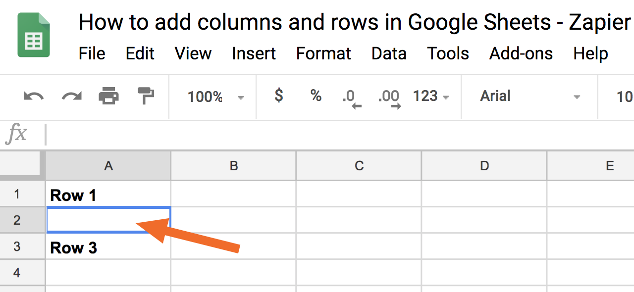The height and width of the screenshot is (292, 634).
Task: Click the Google Sheets home icon
Action: coord(34,35)
